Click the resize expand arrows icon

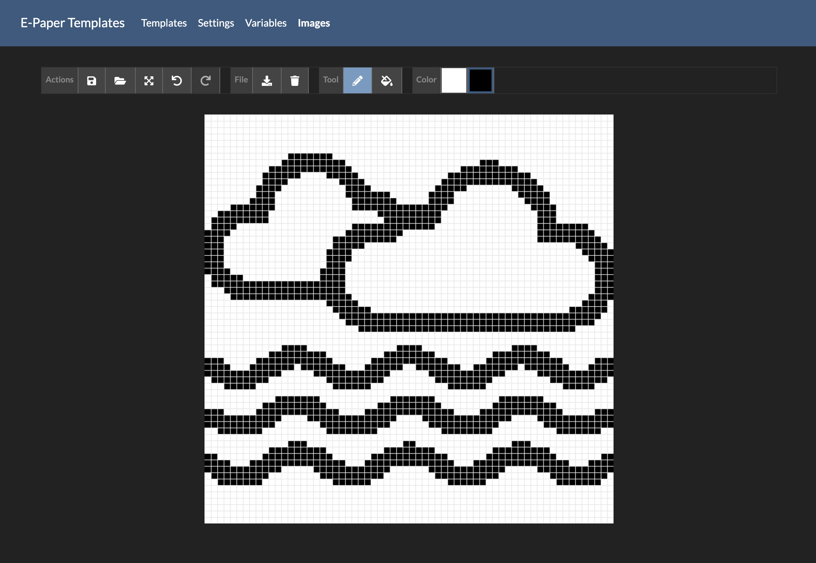tap(149, 81)
